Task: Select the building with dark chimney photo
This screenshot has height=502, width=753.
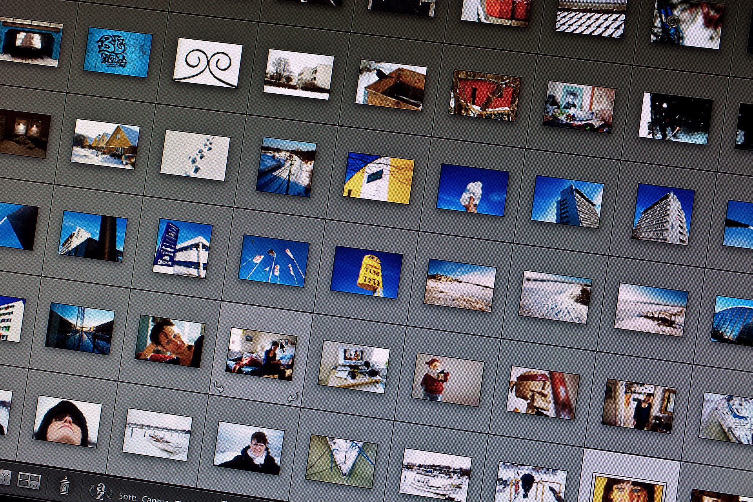Action: click(93, 236)
